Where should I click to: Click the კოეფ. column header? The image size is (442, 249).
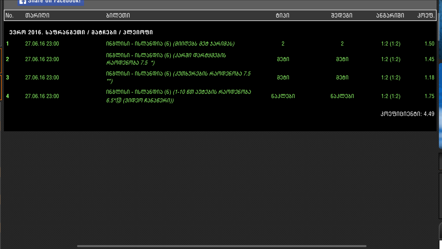pyautogui.click(x=426, y=16)
